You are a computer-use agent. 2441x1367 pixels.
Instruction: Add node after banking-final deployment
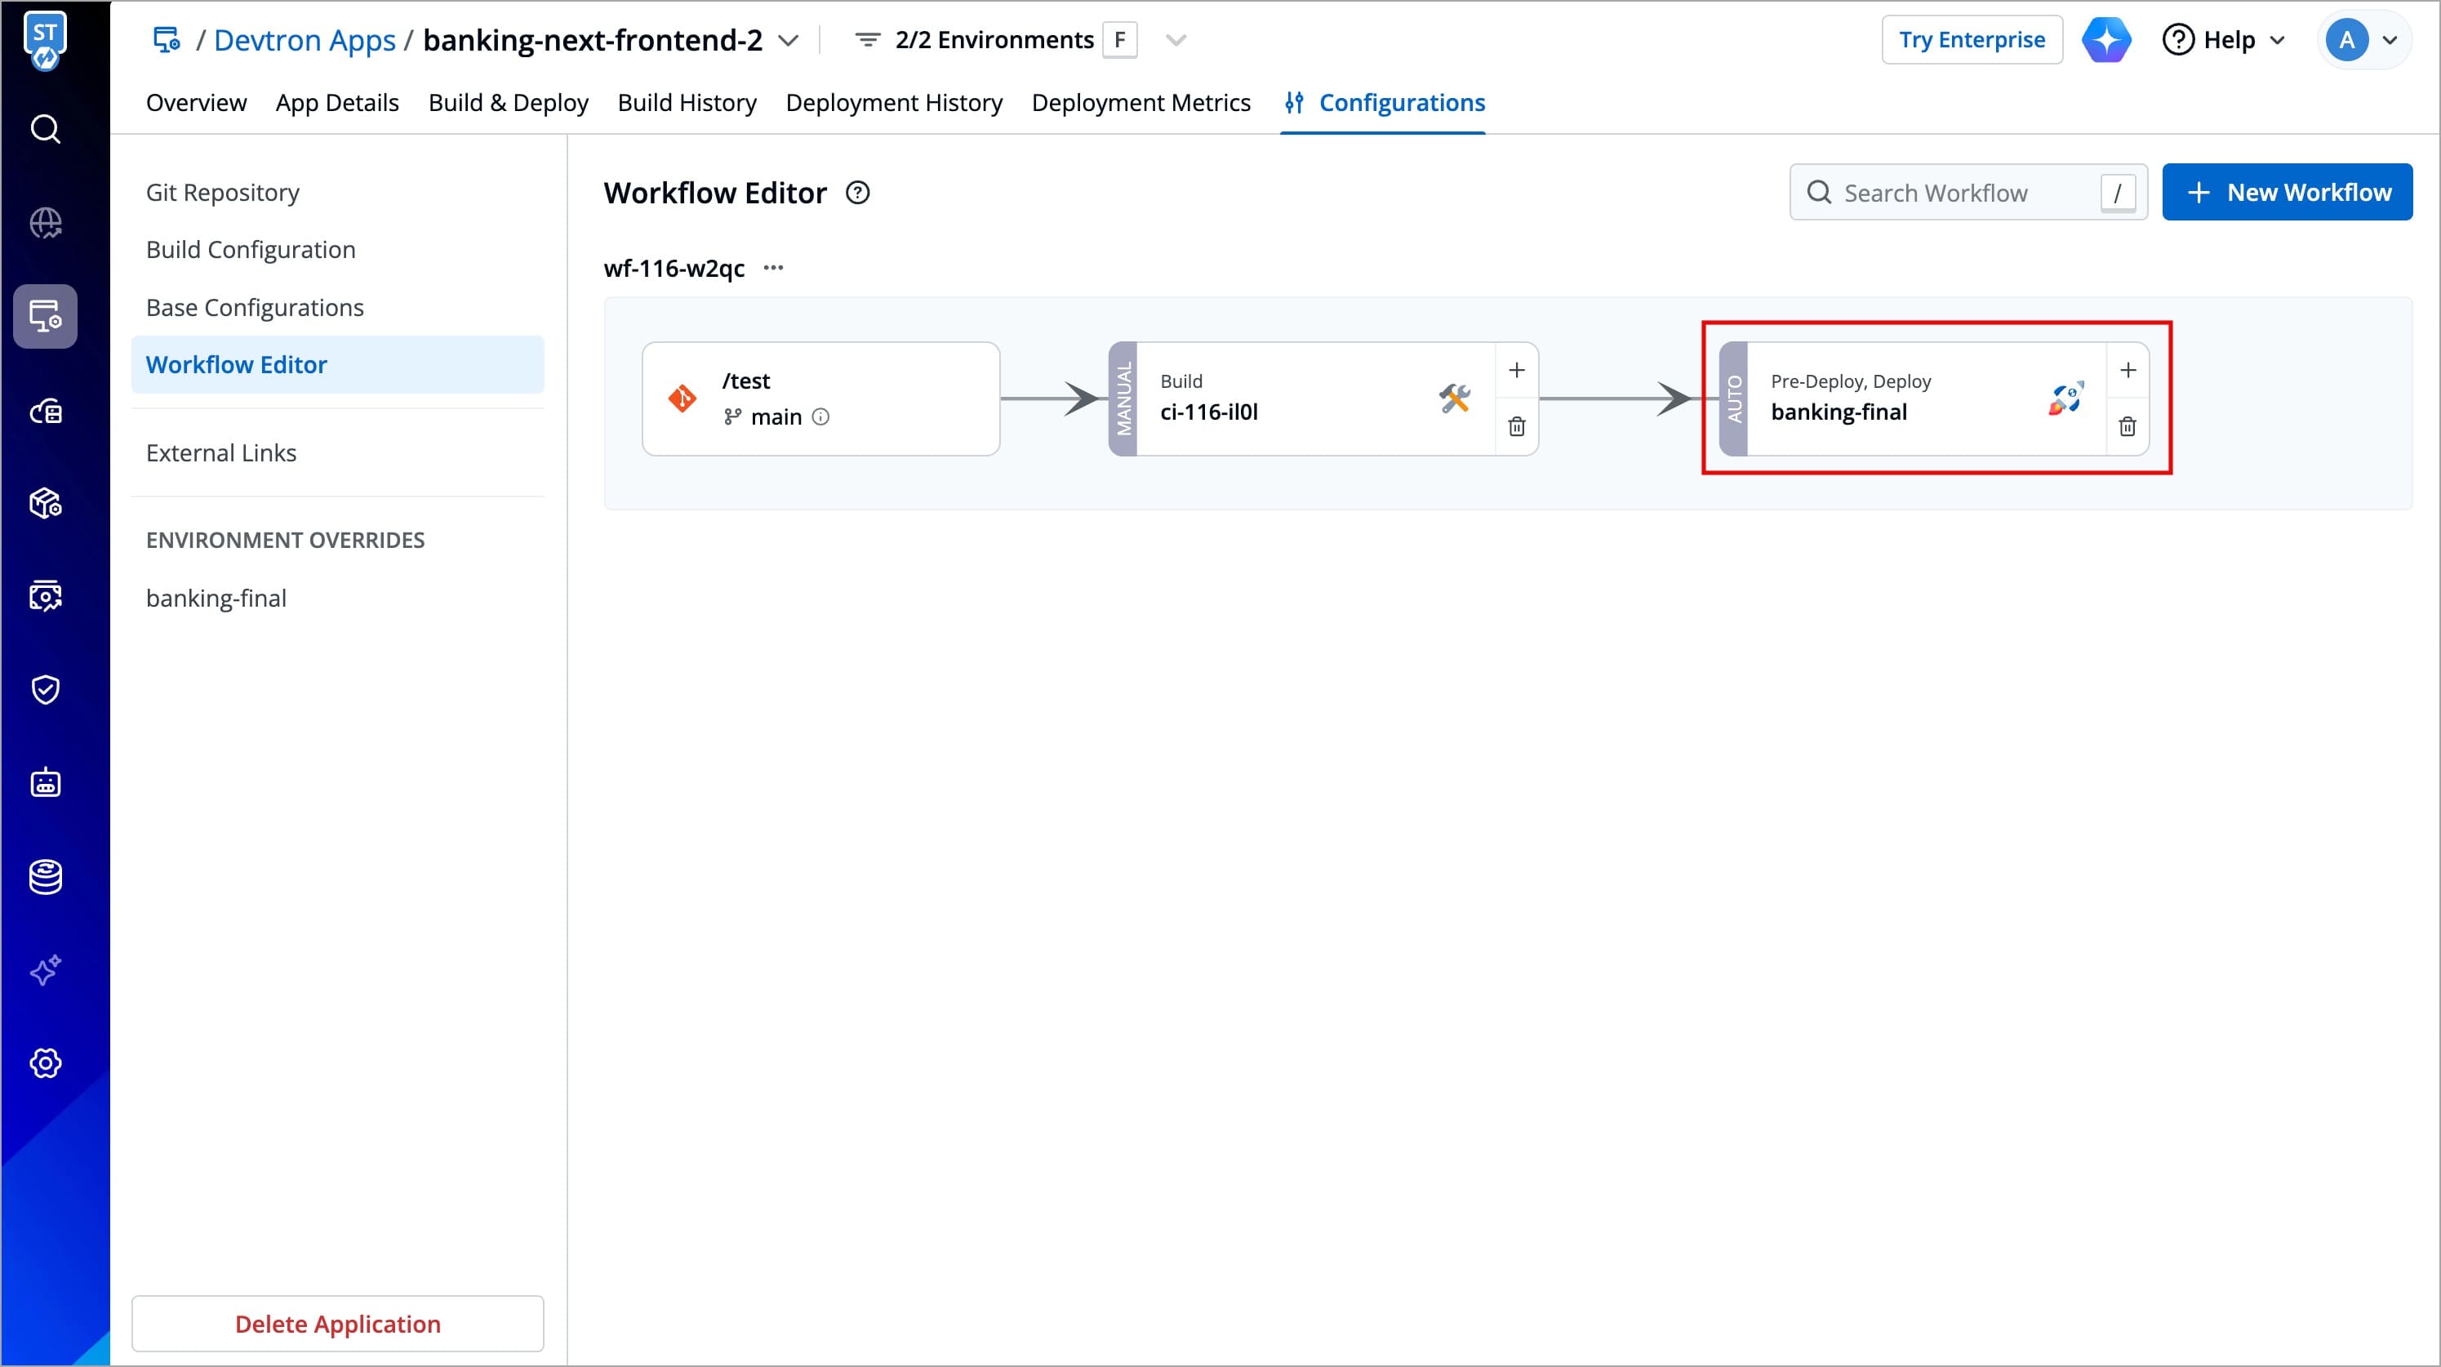2128,370
